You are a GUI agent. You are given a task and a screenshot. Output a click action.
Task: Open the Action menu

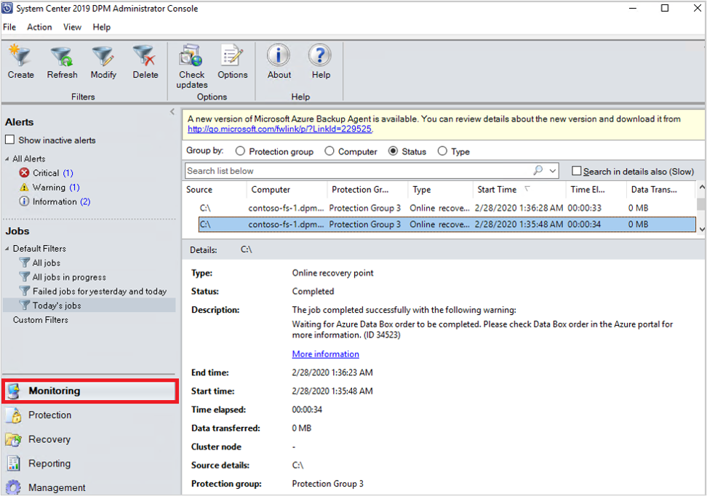39,27
